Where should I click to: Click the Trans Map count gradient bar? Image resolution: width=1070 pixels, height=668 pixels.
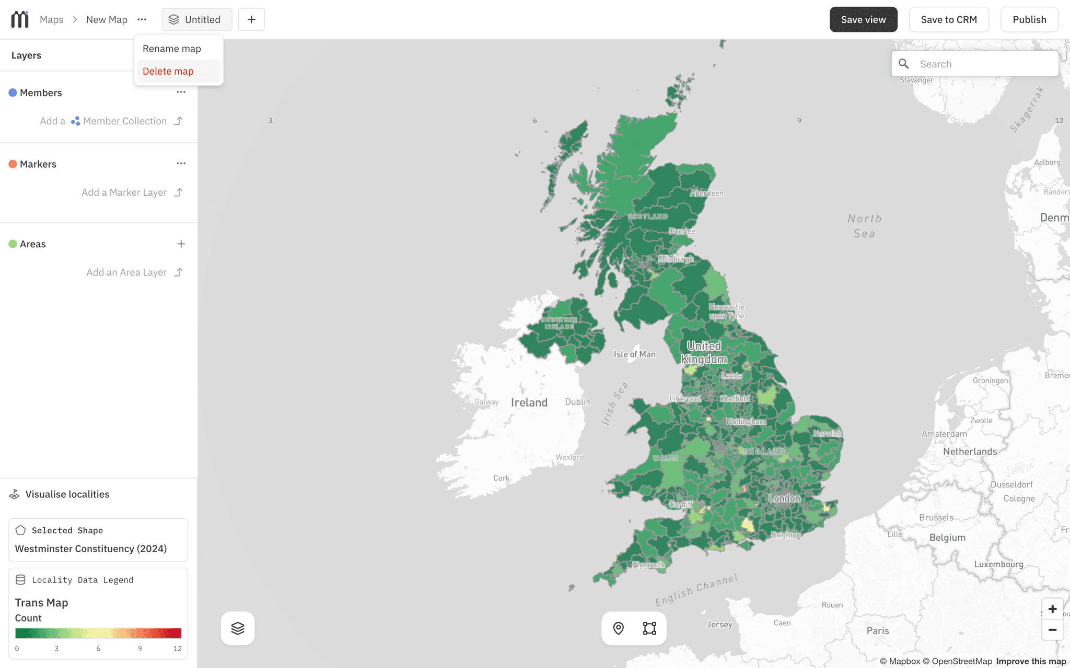point(98,633)
